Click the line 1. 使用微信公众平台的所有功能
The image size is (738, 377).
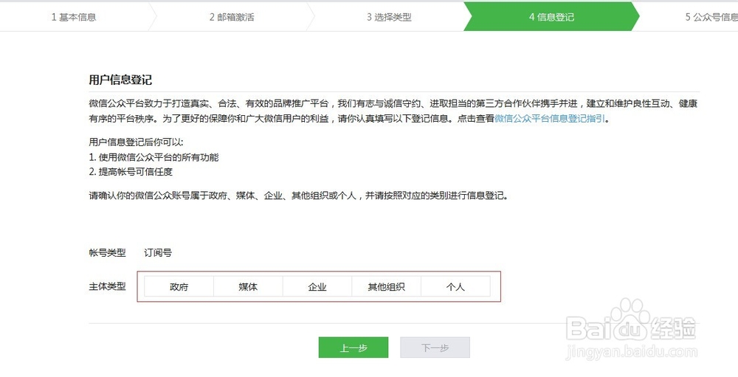[154, 157]
